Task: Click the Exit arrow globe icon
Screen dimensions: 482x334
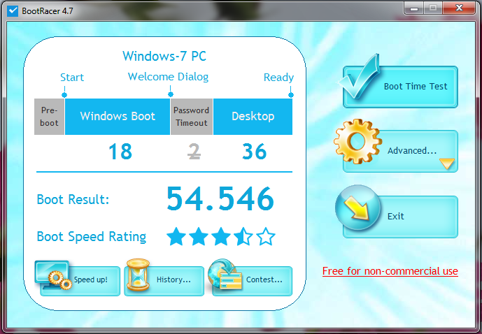Action: (357, 207)
